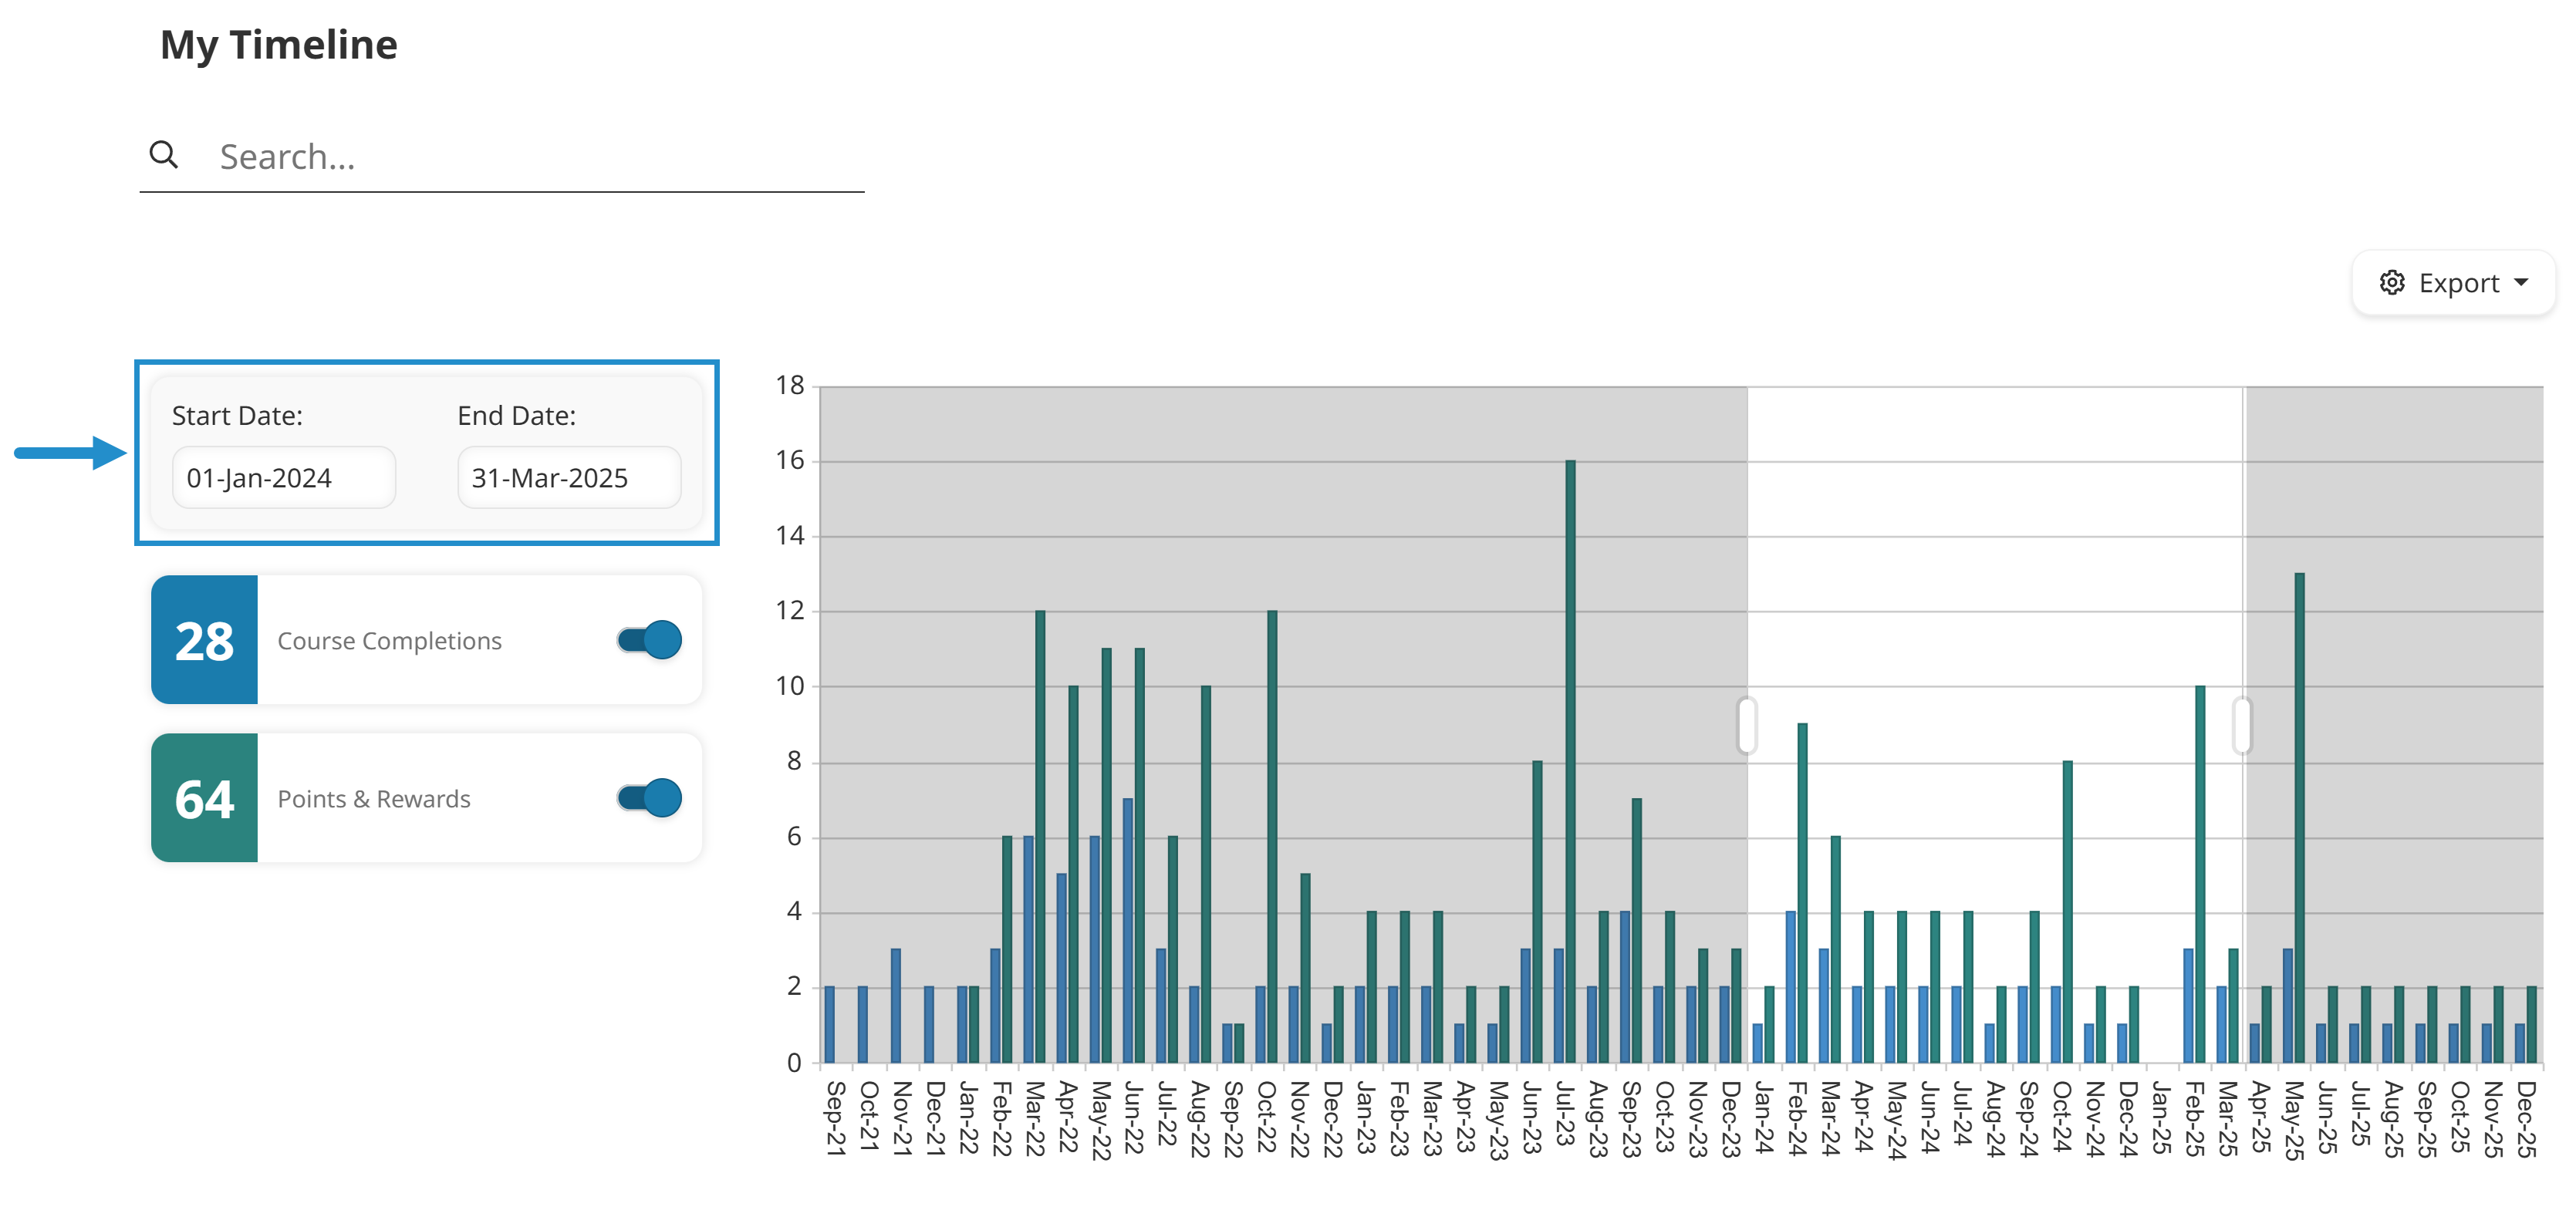
Task: Open the Export dropdown arrow
Action: click(2521, 283)
